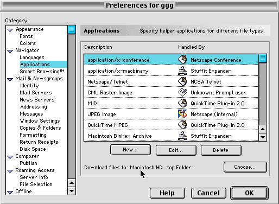Select the MIDI row
The height and width of the screenshot is (204, 279).
click(171, 103)
